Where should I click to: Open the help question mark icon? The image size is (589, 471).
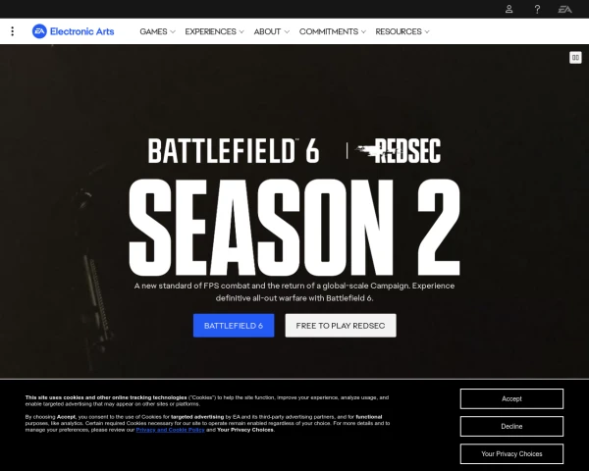[x=537, y=9]
